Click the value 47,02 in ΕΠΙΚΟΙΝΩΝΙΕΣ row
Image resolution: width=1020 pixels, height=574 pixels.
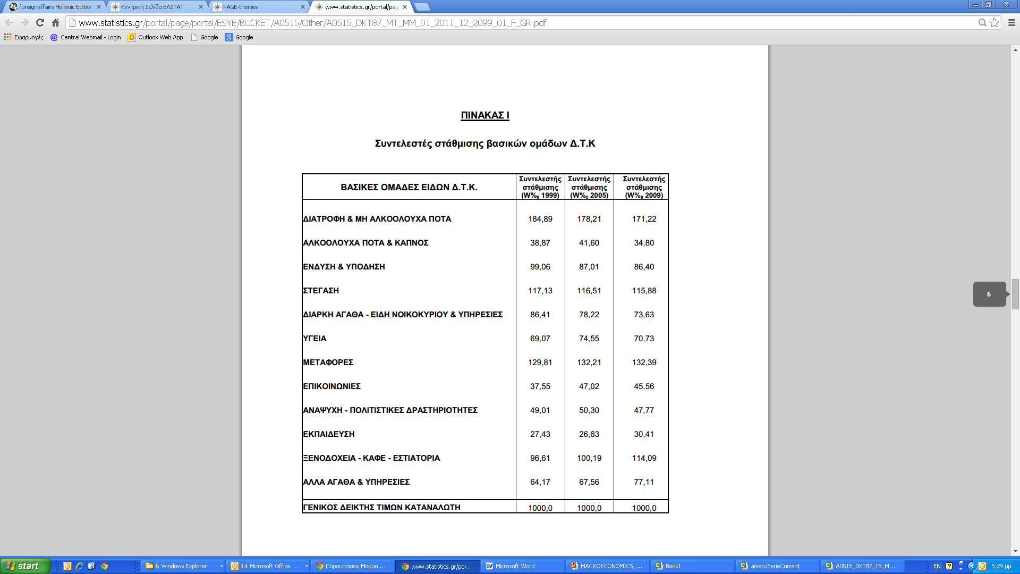[x=589, y=386]
